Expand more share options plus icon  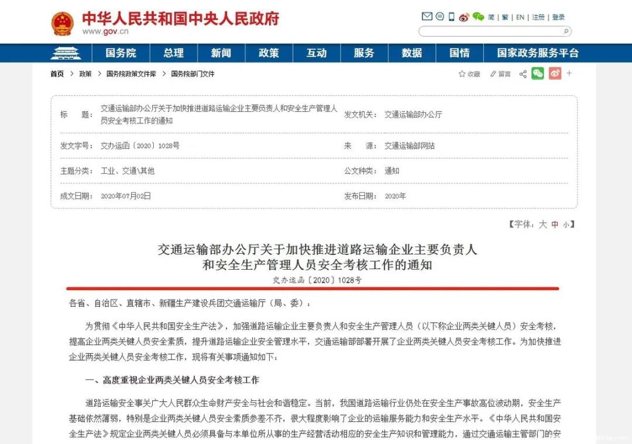pyautogui.click(x=569, y=74)
